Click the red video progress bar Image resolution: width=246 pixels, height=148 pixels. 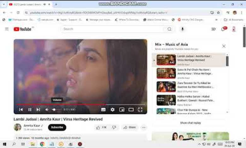pyautogui.click(x=60, y=104)
